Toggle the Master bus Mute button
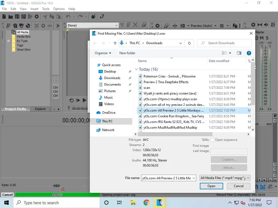This screenshot has height=208, width=278. (x=262, y=38)
